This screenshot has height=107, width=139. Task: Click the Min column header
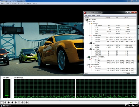click(x=120, y=18)
